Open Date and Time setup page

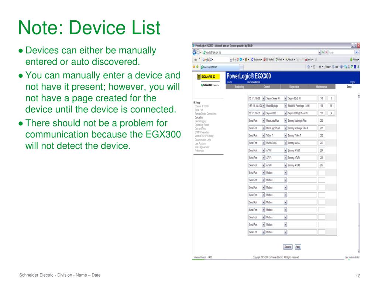point(200,128)
